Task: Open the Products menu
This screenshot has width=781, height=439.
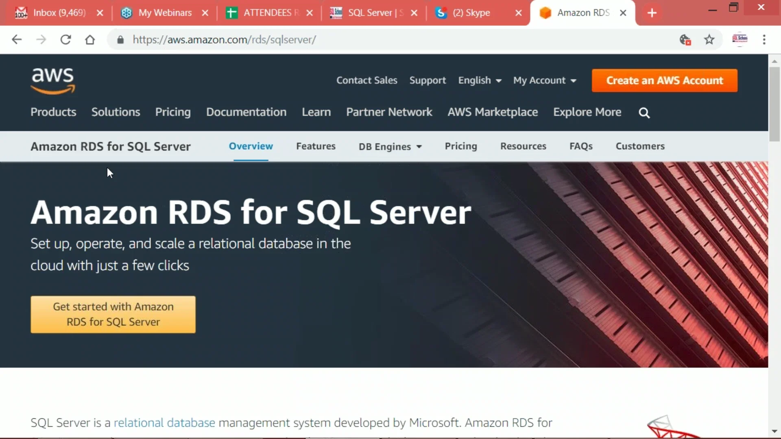Action: (x=53, y=112)
